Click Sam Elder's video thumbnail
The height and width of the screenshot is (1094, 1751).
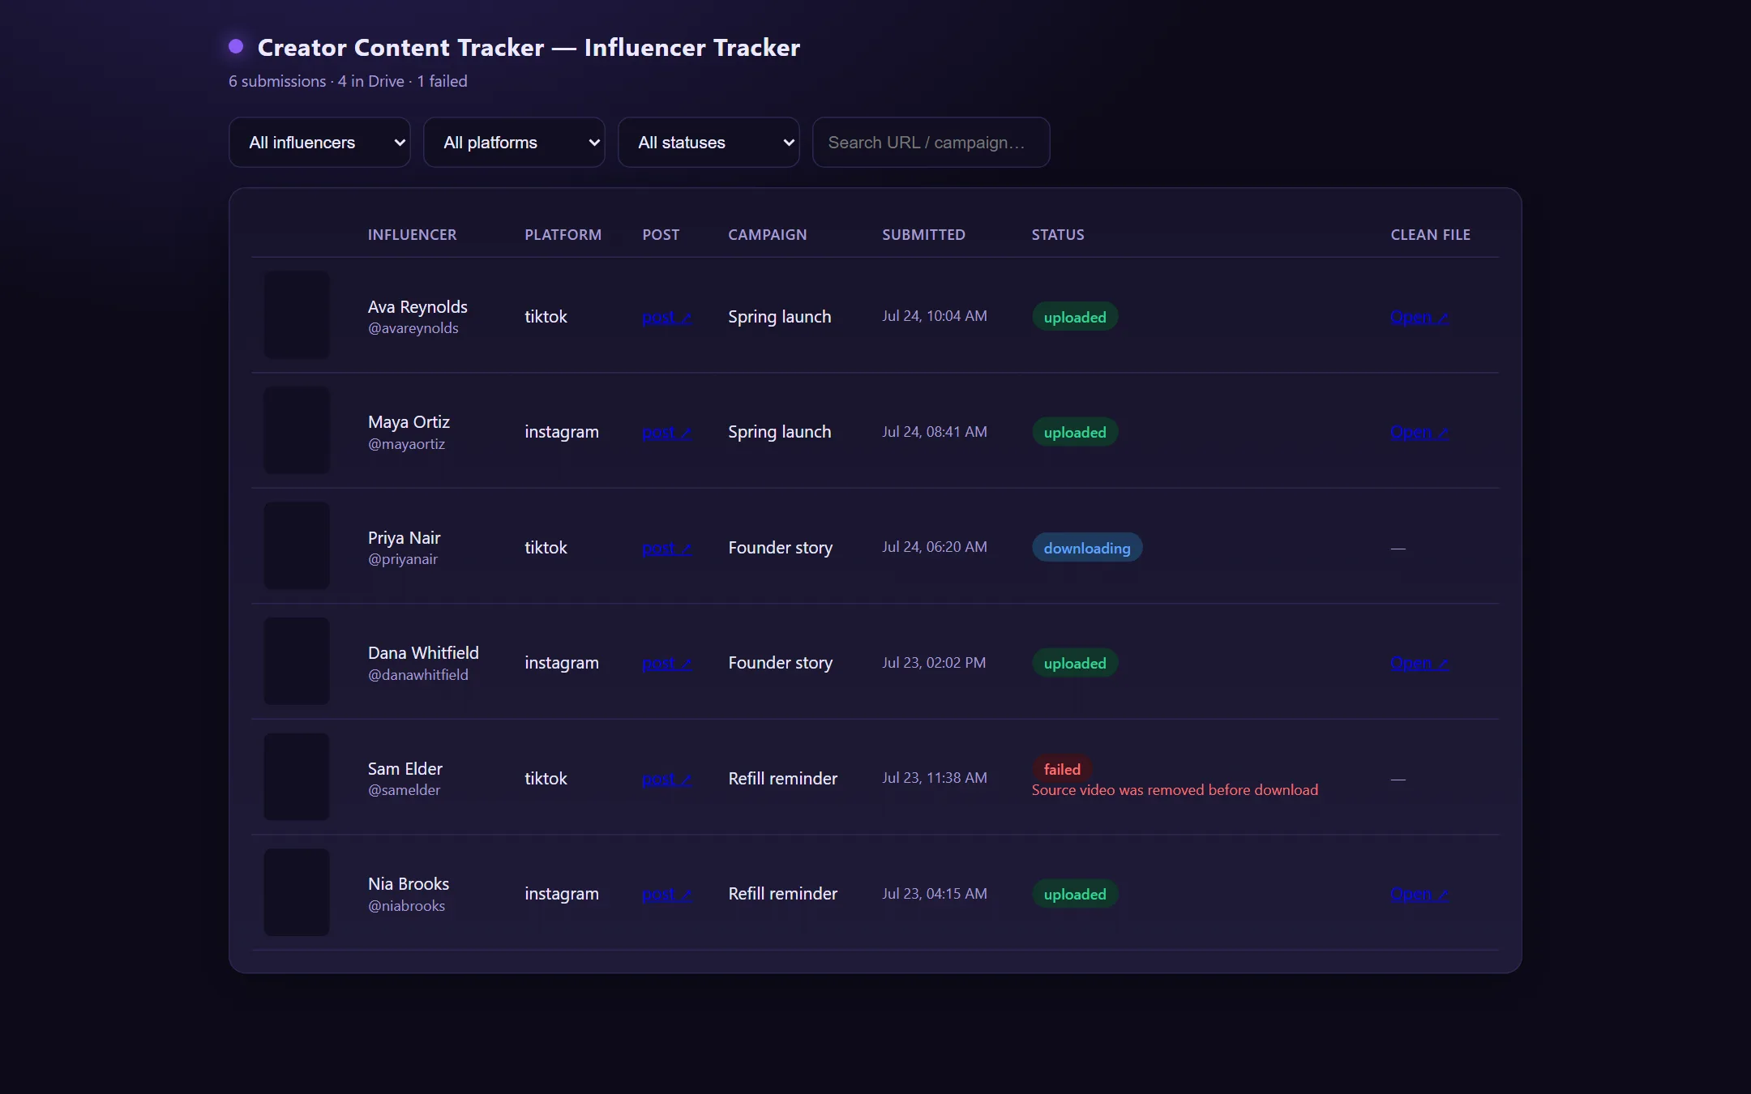point(297,776)
